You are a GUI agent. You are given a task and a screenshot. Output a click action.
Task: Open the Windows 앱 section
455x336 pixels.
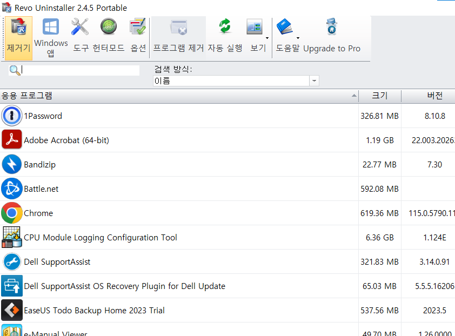click(50, 38)
